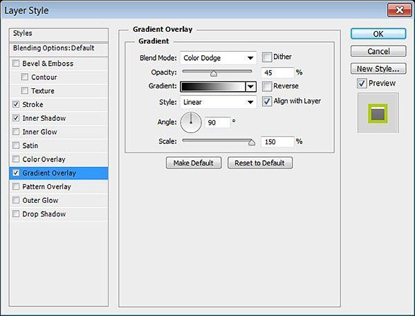The width and height of the screenshot is (415, 316).
Task: Expand the Style Linear dropdown
Action: click(219, 102)
